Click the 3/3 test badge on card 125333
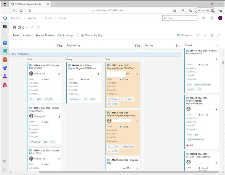The width and height of the screenshot is (225, 175). click(x=190, y=145)
